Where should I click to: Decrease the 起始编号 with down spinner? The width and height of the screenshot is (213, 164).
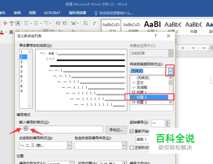tap(167, 125)
